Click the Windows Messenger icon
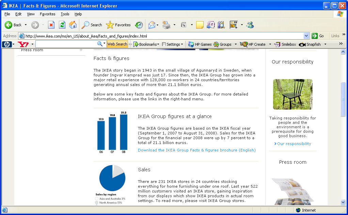348x215 pixels. coord(250,25)
